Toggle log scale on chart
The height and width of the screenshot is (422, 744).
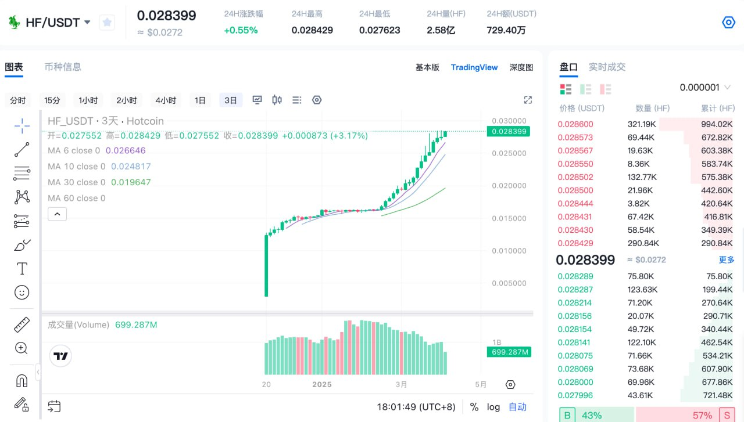pyautogui.click(x=493, y=407)
